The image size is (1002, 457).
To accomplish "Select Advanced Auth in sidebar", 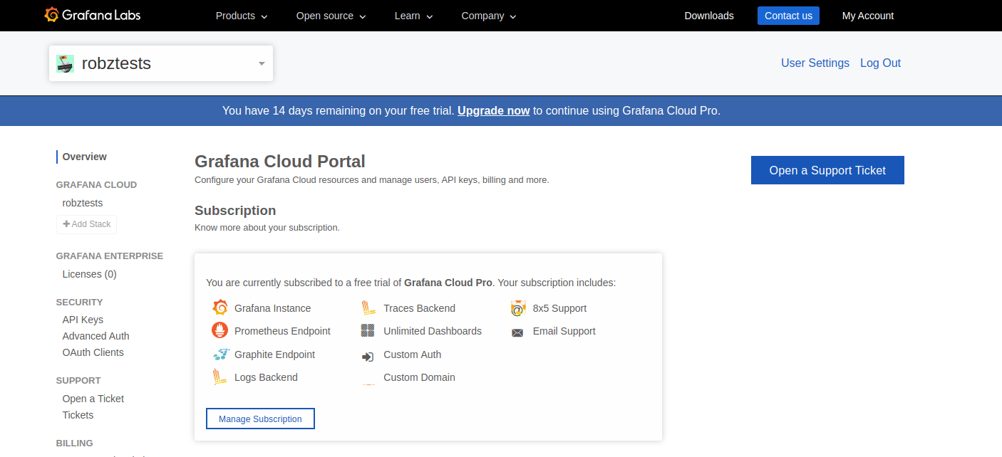I will (x=95, y=336).
